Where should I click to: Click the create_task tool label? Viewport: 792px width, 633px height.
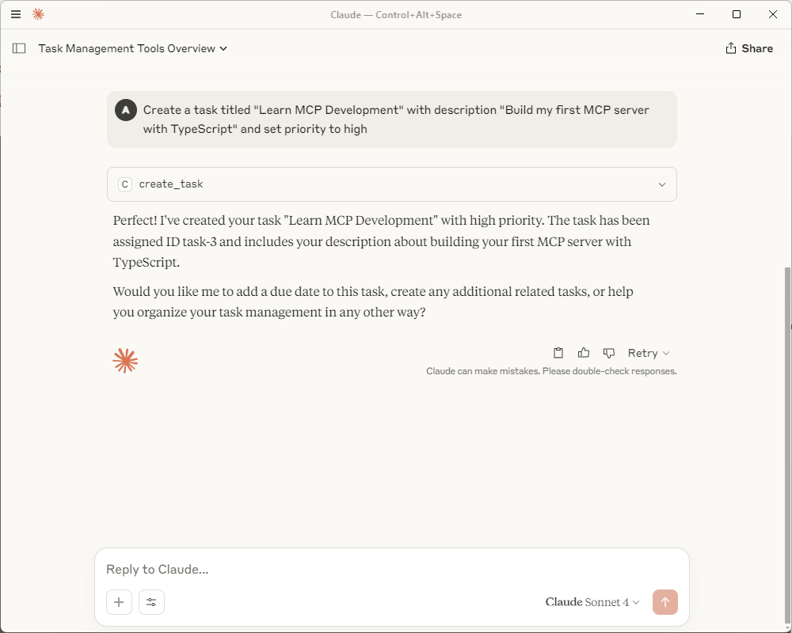171,184
